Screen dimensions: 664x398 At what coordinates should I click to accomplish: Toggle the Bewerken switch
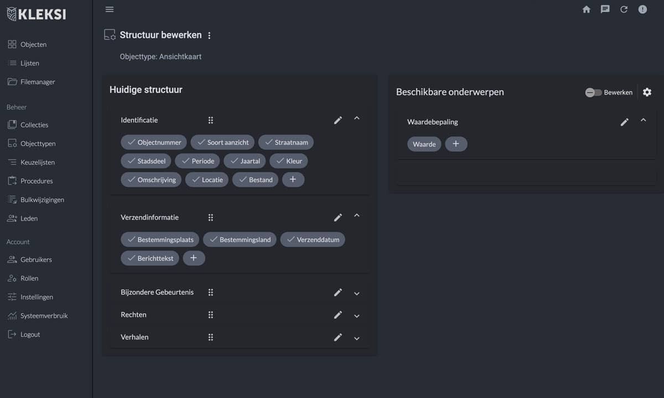(x=593, y=92)
